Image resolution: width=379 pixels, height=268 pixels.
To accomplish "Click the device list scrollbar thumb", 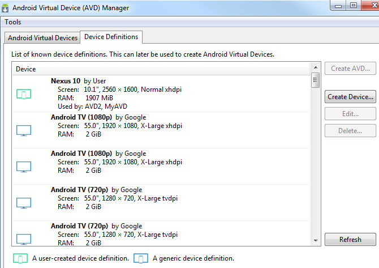I will click(315, 80).
